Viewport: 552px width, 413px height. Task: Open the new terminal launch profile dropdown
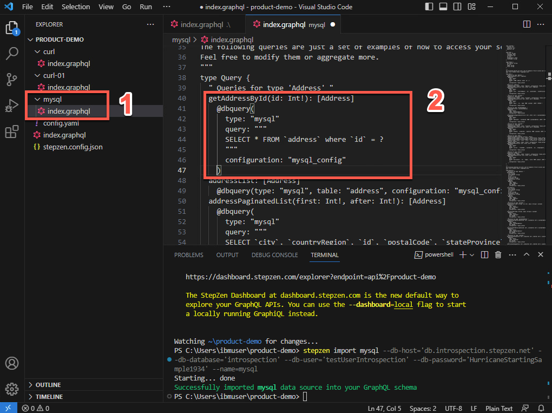coord(472,255)
